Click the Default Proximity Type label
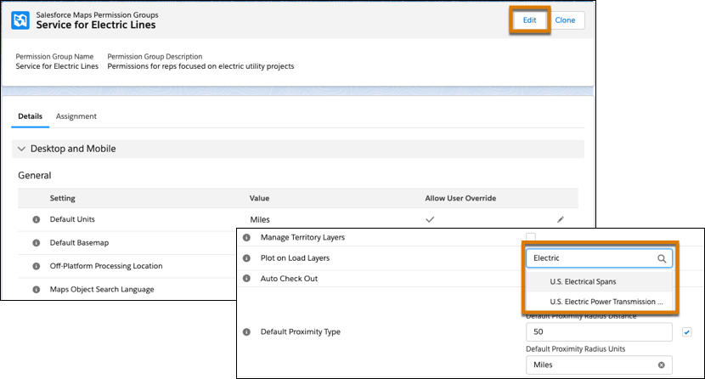705x379 pixels. [301, 331]
